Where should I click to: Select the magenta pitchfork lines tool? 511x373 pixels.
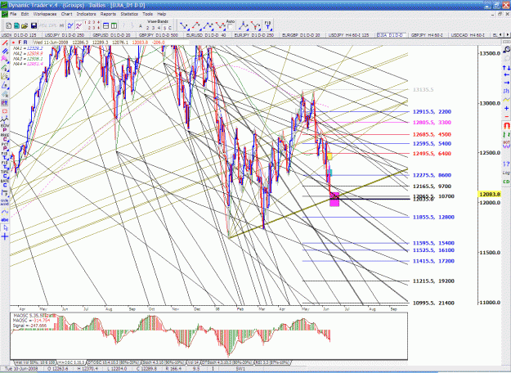click(5, 59)
